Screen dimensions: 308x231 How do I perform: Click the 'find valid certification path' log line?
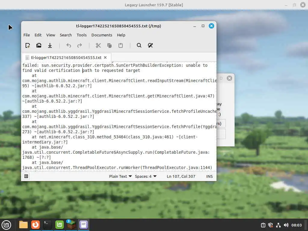click(x=81, y=70)
